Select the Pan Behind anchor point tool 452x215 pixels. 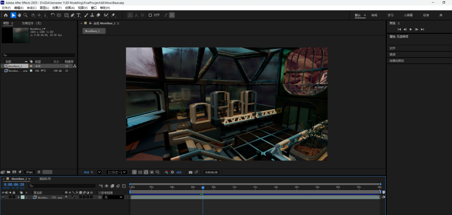[59, 15]
